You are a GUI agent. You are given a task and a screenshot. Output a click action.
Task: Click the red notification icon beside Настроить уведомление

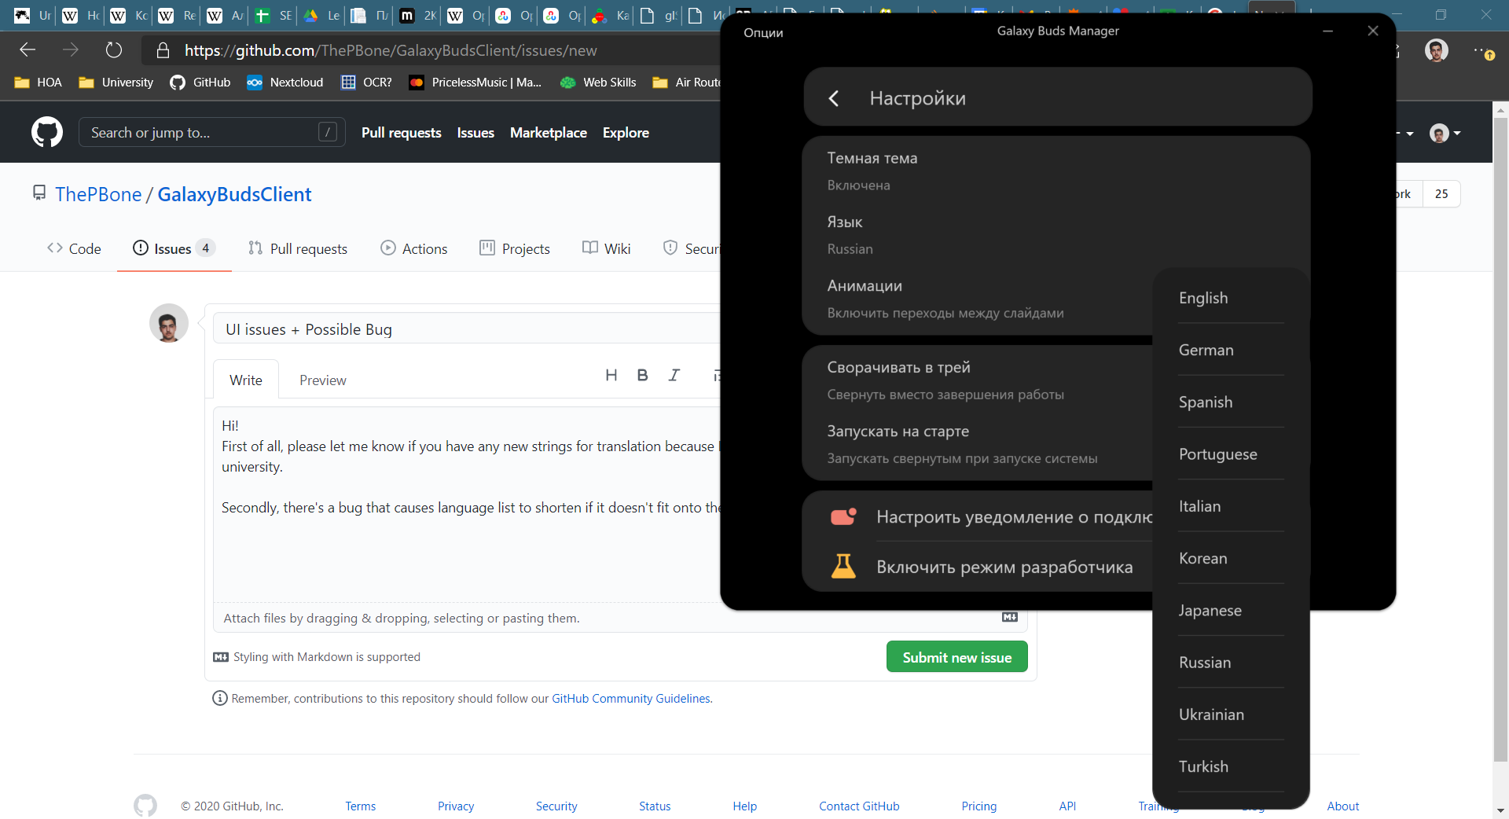pos(843,516)
